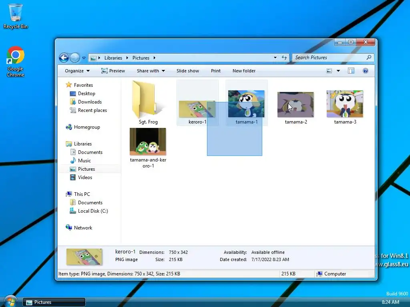Click the Forward navigation arrow
The height and width of the screenshot is (307, 410).
pyautogui.click(x=75, y=58)
